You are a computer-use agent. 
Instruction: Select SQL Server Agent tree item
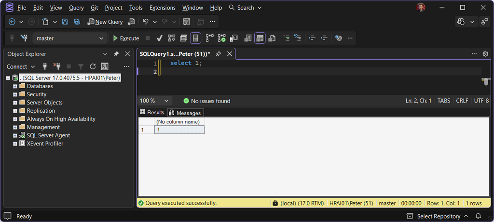click(48, 135)
